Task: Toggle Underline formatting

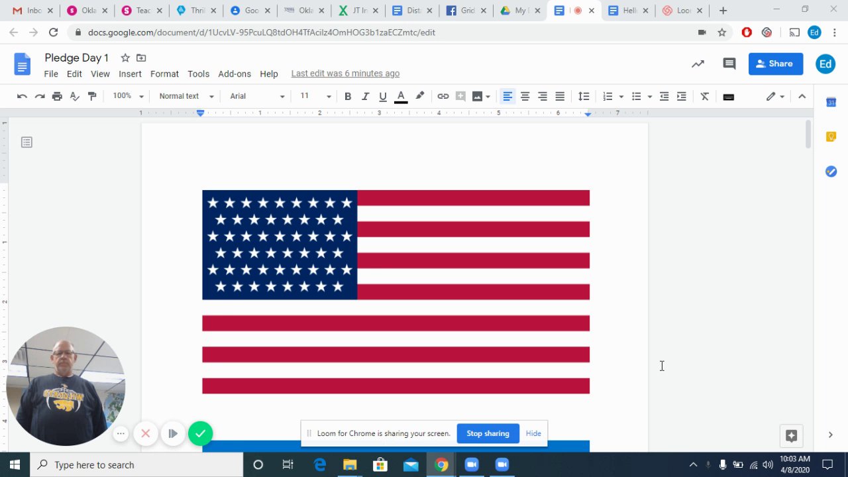Action: pyautogui.click(x=383, y=96)
